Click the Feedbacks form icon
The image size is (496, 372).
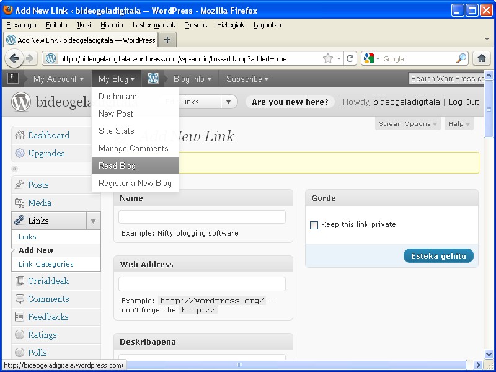[x=20, y=317]
